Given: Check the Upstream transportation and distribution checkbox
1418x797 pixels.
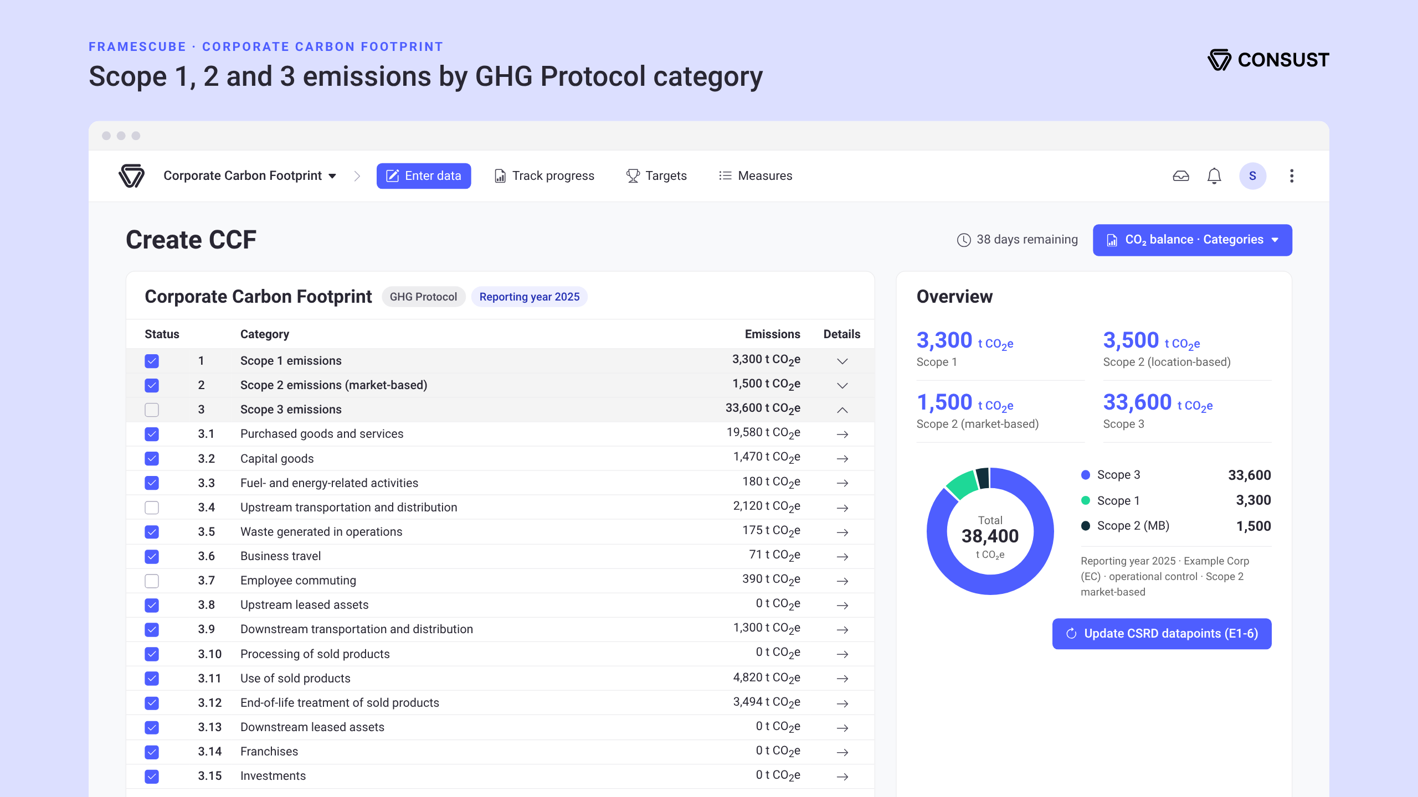Looking at the screenshot, I should (152, 508).
